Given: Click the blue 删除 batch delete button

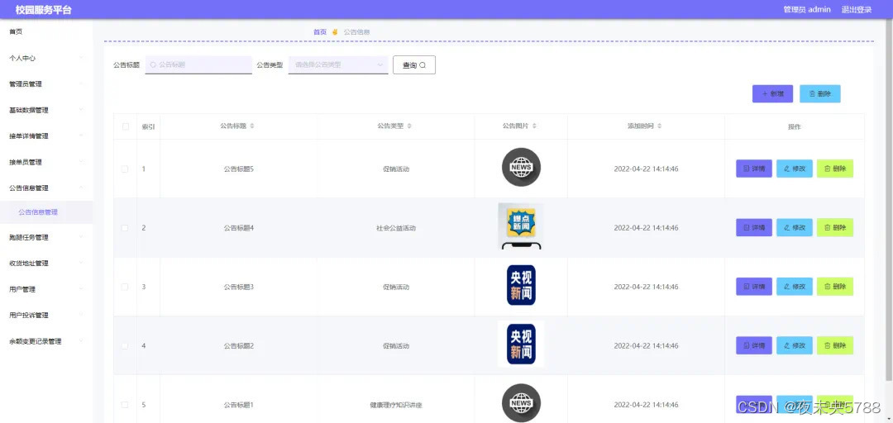Looking at the screenshot, I should pyautogui.click(x=819, y=94).
